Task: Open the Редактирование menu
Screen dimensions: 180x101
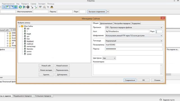Action: pyautogui.click(x=8, y=4)
